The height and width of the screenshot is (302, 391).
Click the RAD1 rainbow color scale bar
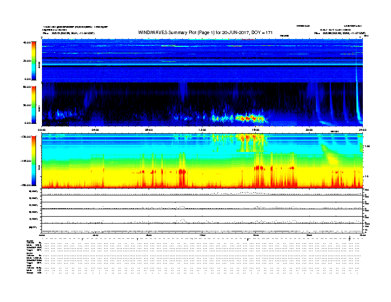click(34, 105)
